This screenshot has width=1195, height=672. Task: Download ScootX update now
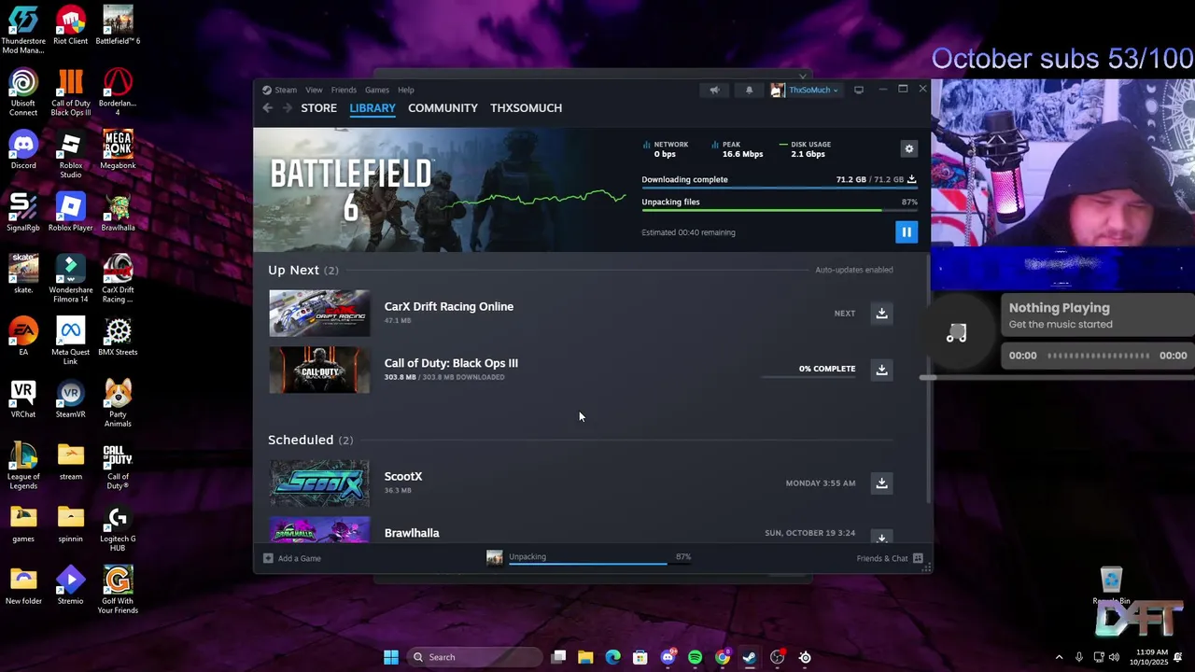(881, 483)
